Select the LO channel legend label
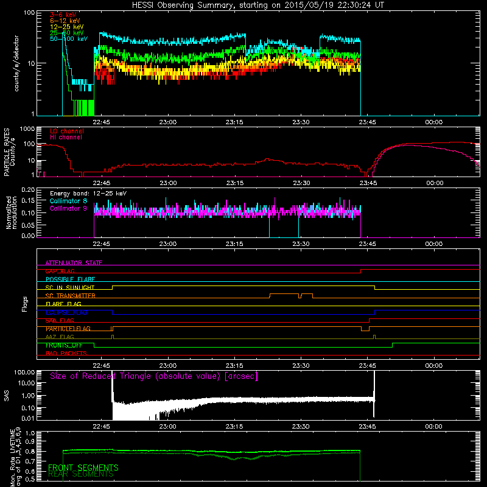Screen dimensions: 487x487 (x=67, y=131)
